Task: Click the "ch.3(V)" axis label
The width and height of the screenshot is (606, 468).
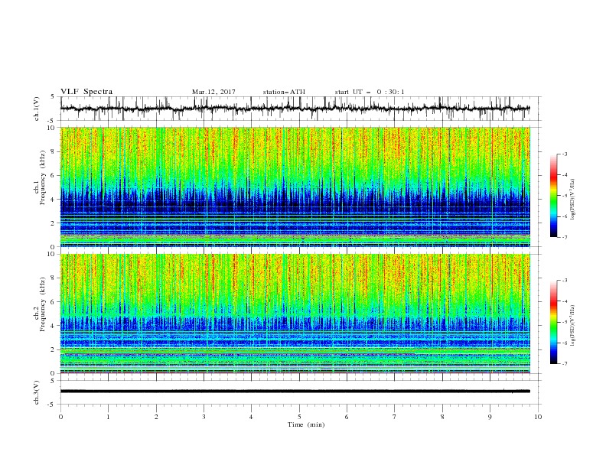Action: click(37, 392)
